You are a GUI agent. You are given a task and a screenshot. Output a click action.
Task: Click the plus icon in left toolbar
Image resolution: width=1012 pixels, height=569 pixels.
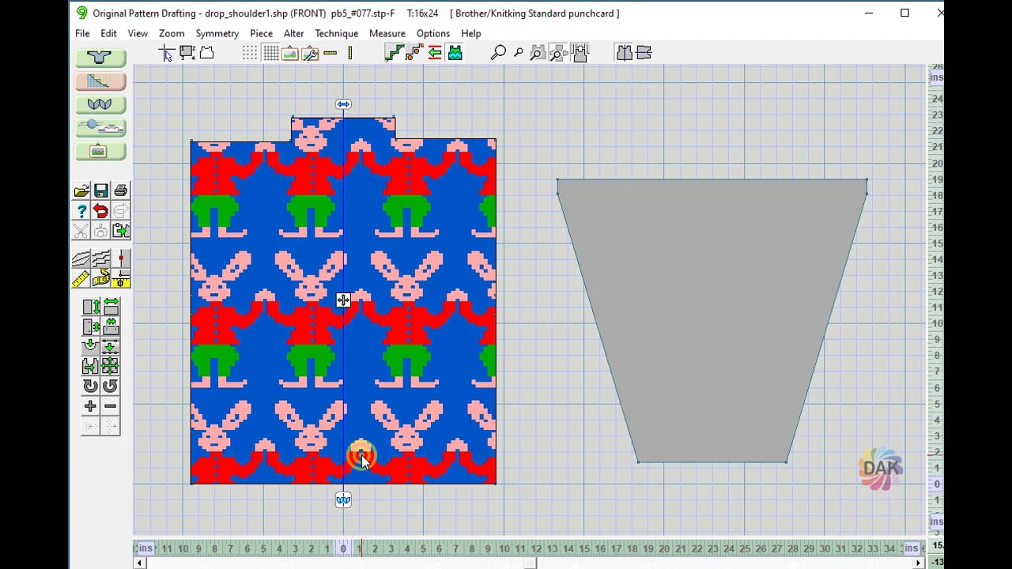pyautogui.click(x=90, y=406)
